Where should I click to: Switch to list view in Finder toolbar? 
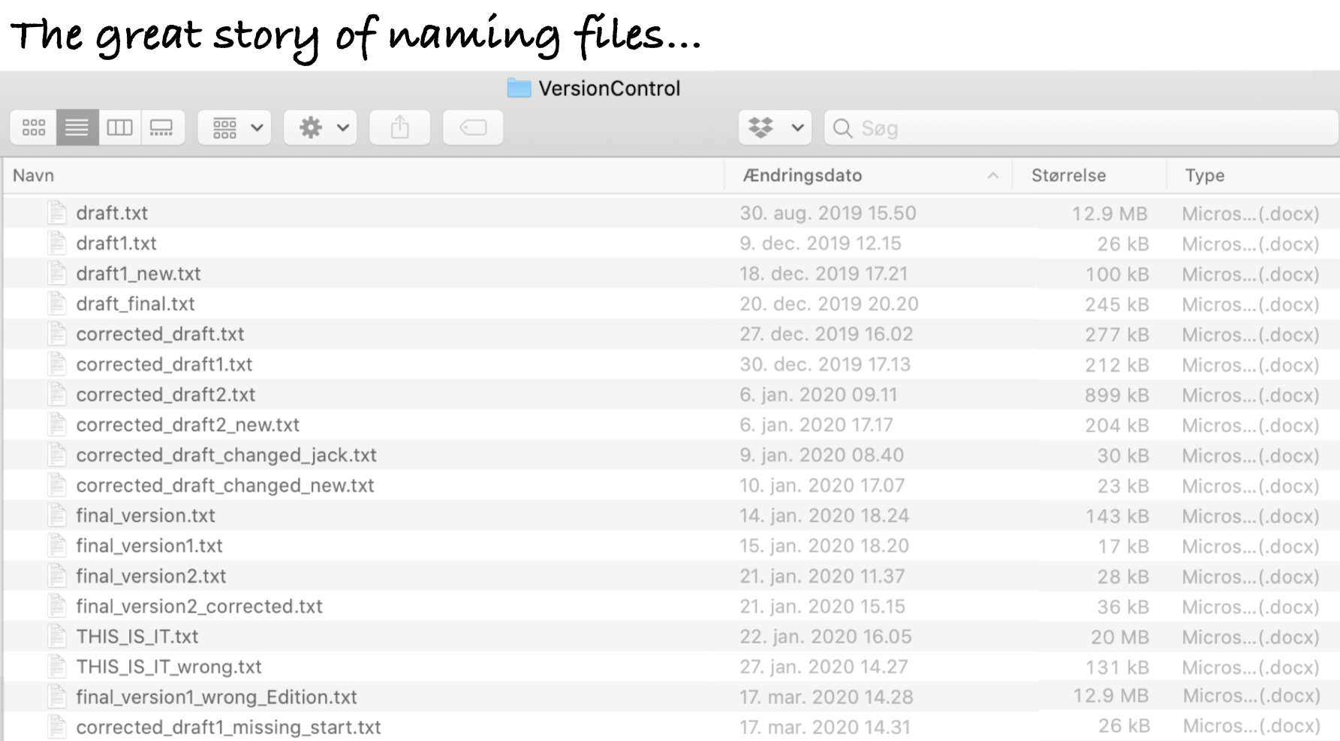(77, 128)
